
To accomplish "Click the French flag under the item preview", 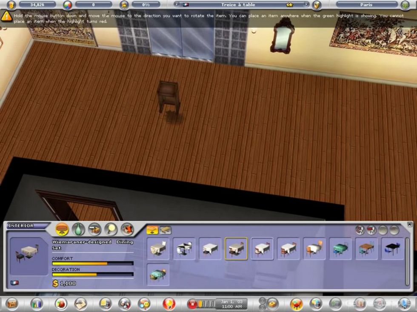I will coord(14,283).
